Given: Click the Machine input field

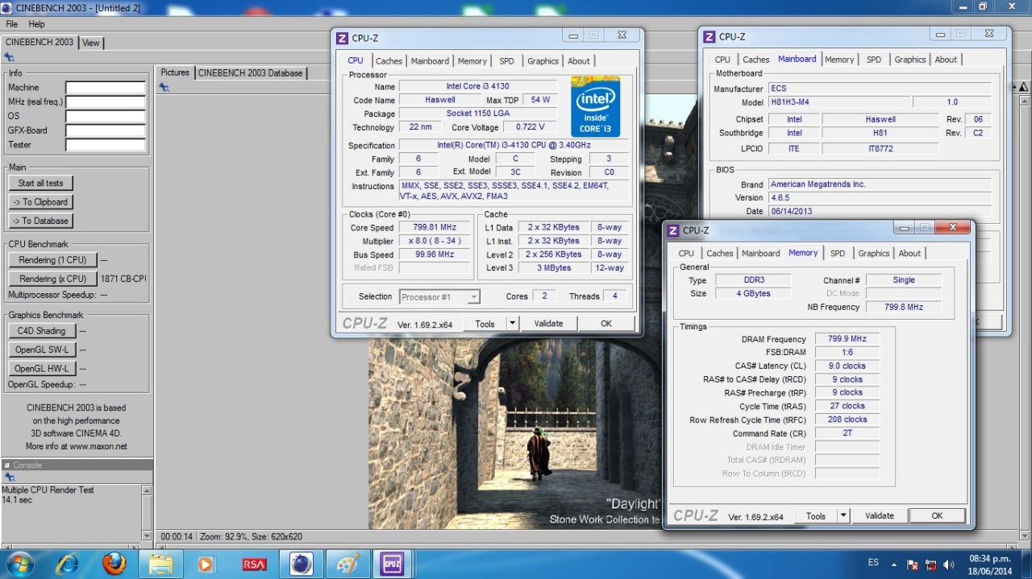Looking at the screenshot, I should coord(106,88).
